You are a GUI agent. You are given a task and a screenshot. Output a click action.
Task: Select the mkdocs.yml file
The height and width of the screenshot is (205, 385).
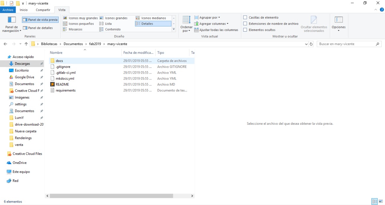(122, 78)
